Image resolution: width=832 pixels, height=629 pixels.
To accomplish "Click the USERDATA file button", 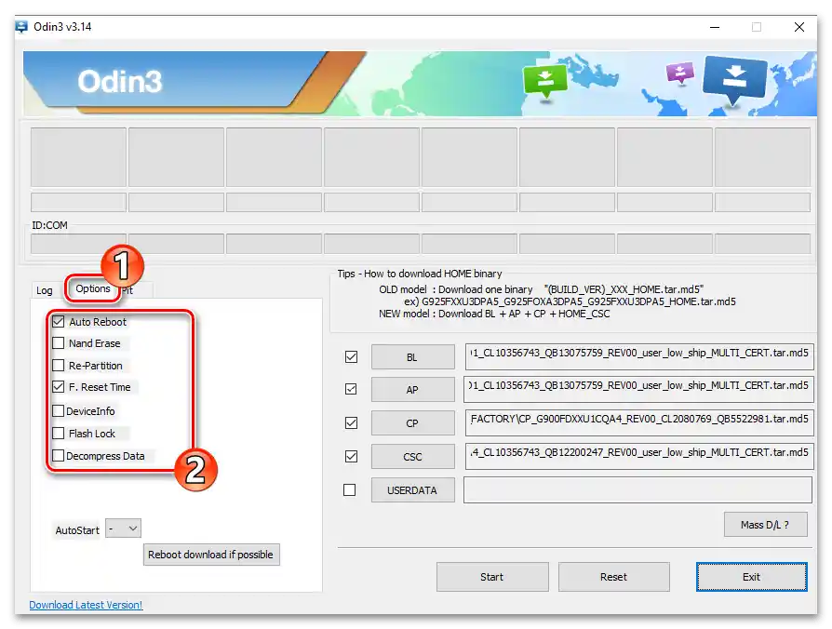I will (x=413, y=490).
